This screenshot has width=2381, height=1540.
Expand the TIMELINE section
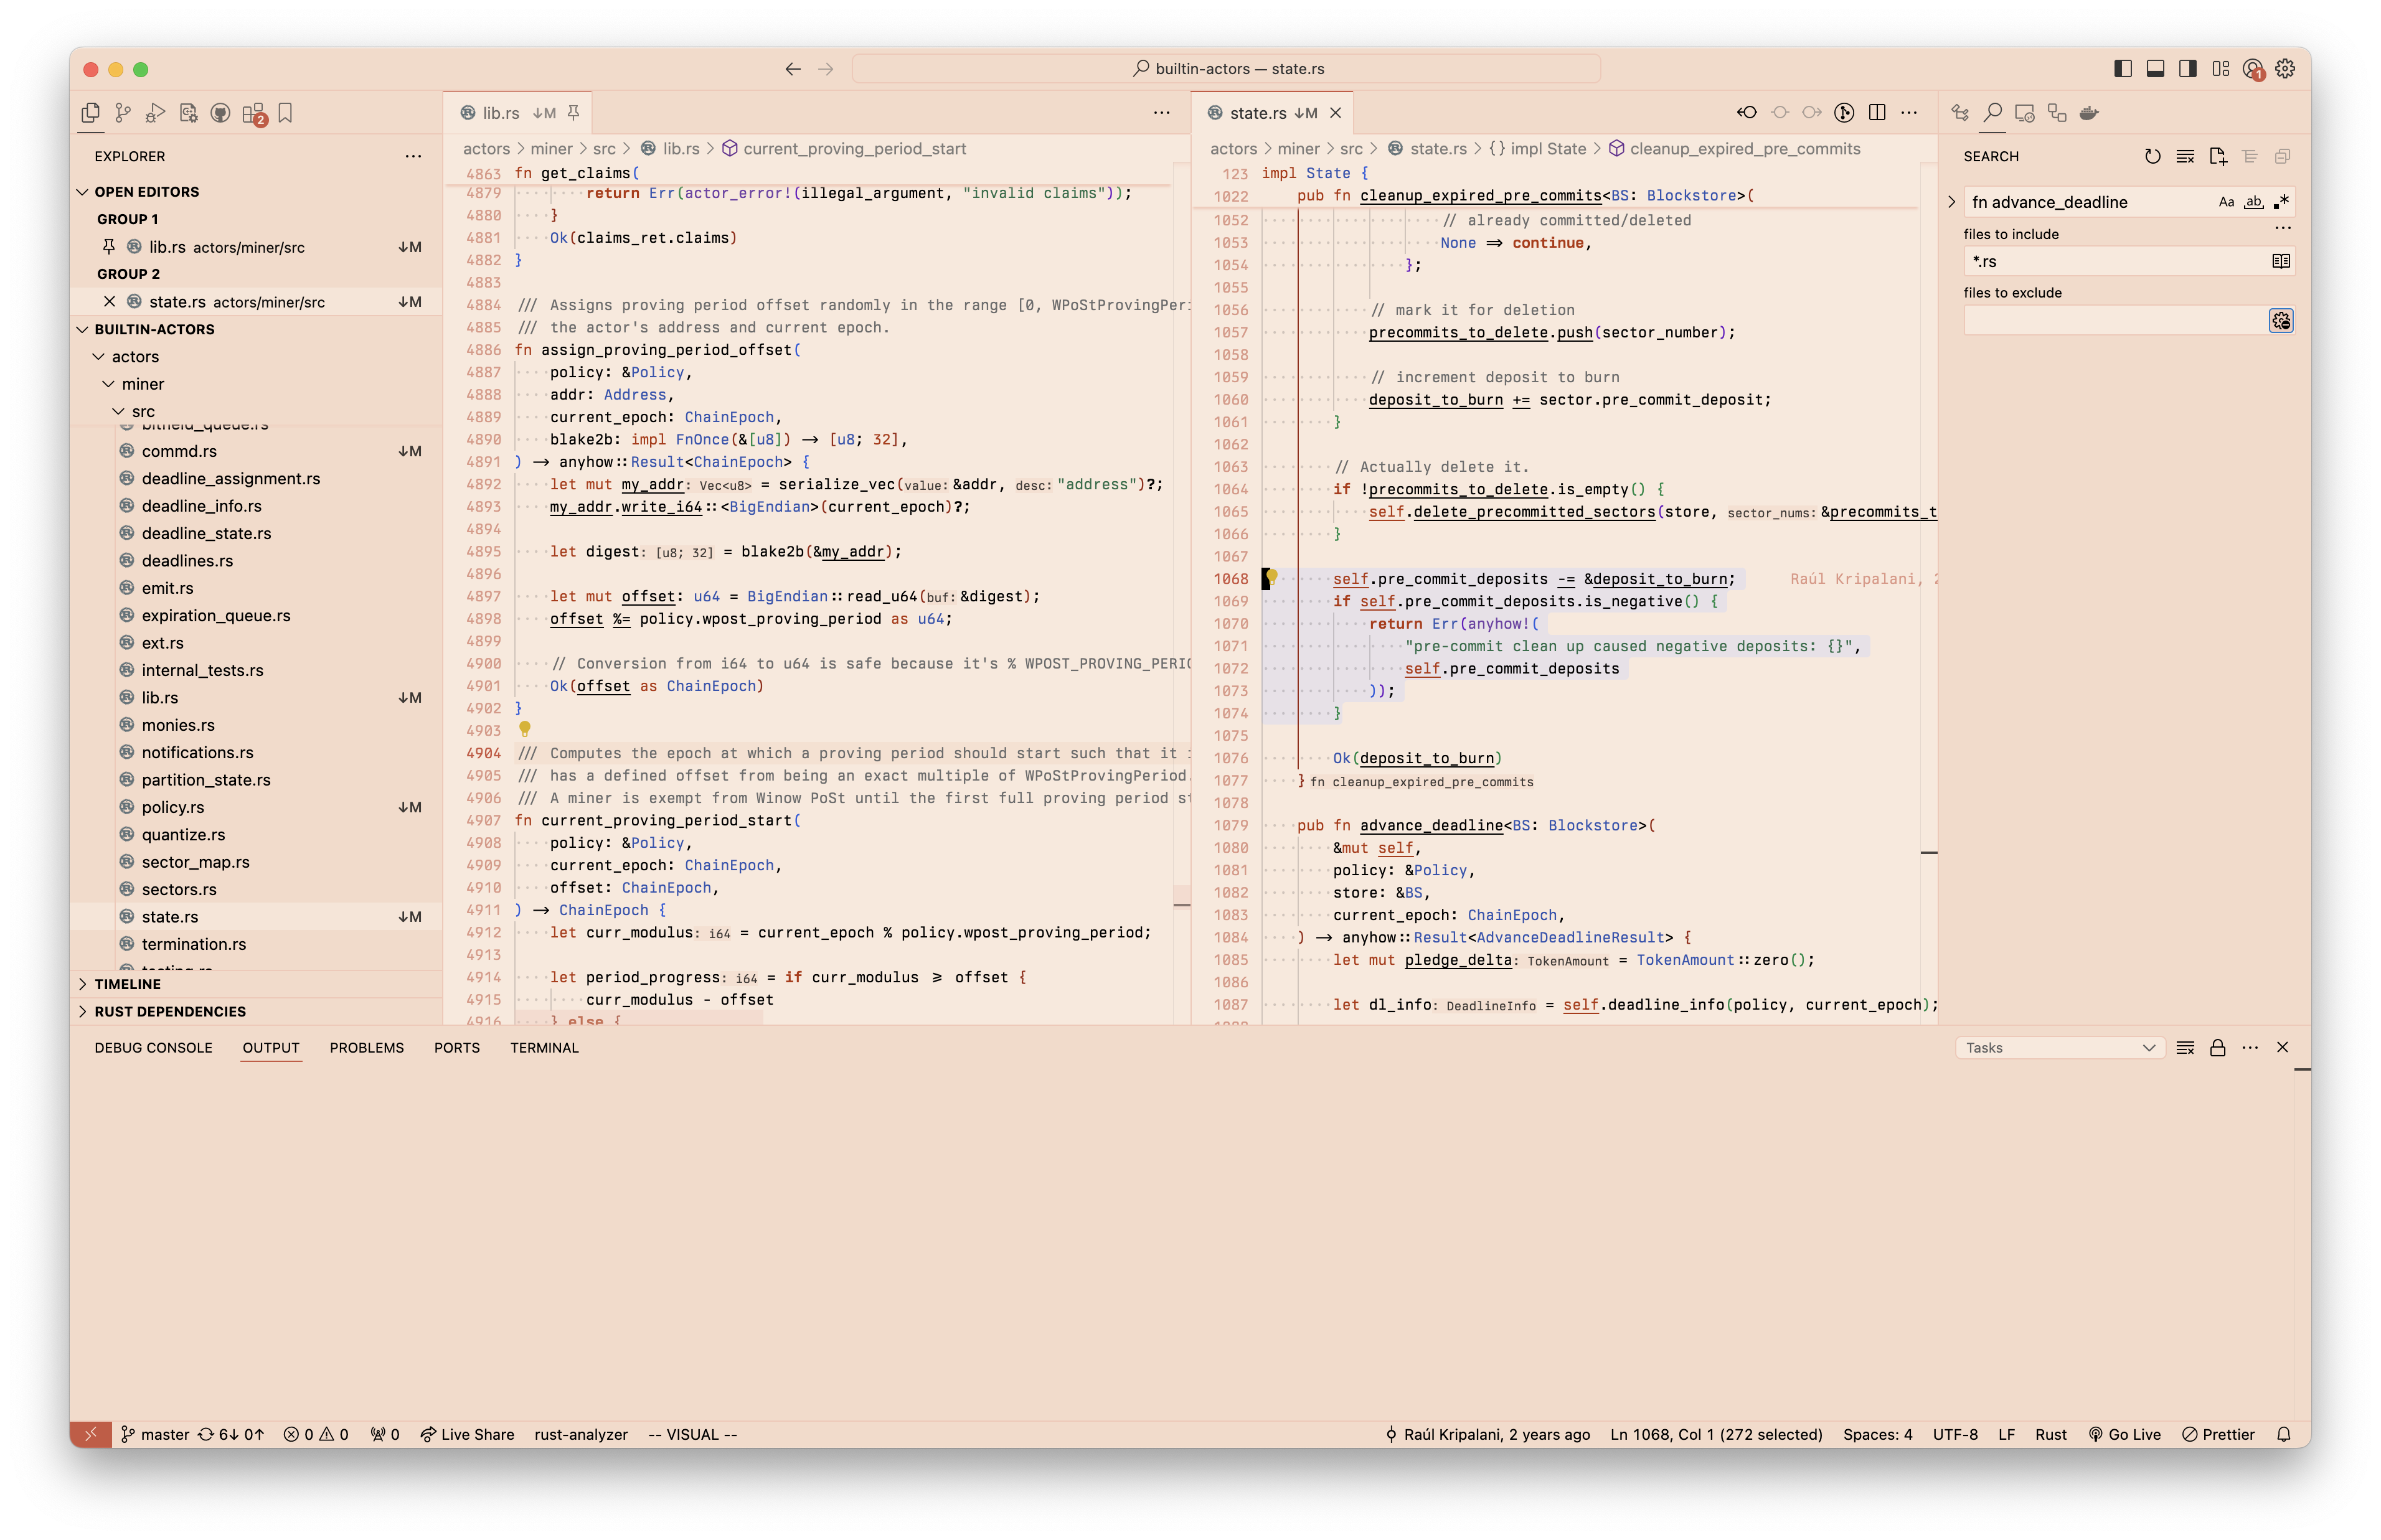127,984
